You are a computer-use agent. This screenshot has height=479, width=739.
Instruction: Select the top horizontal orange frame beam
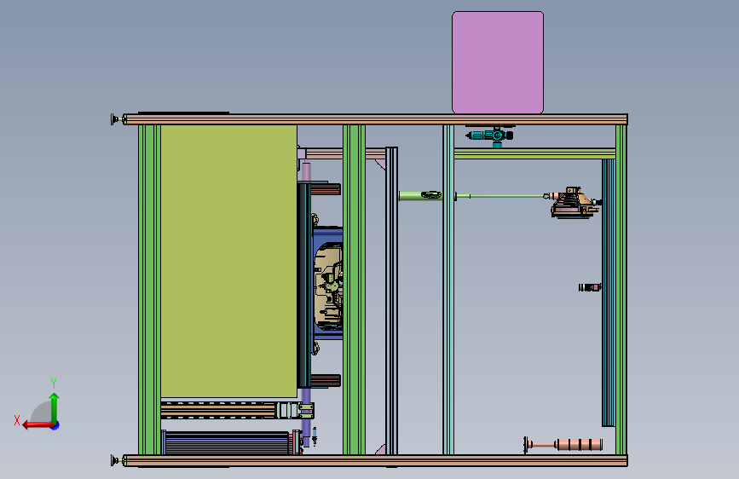pos(376,119)
